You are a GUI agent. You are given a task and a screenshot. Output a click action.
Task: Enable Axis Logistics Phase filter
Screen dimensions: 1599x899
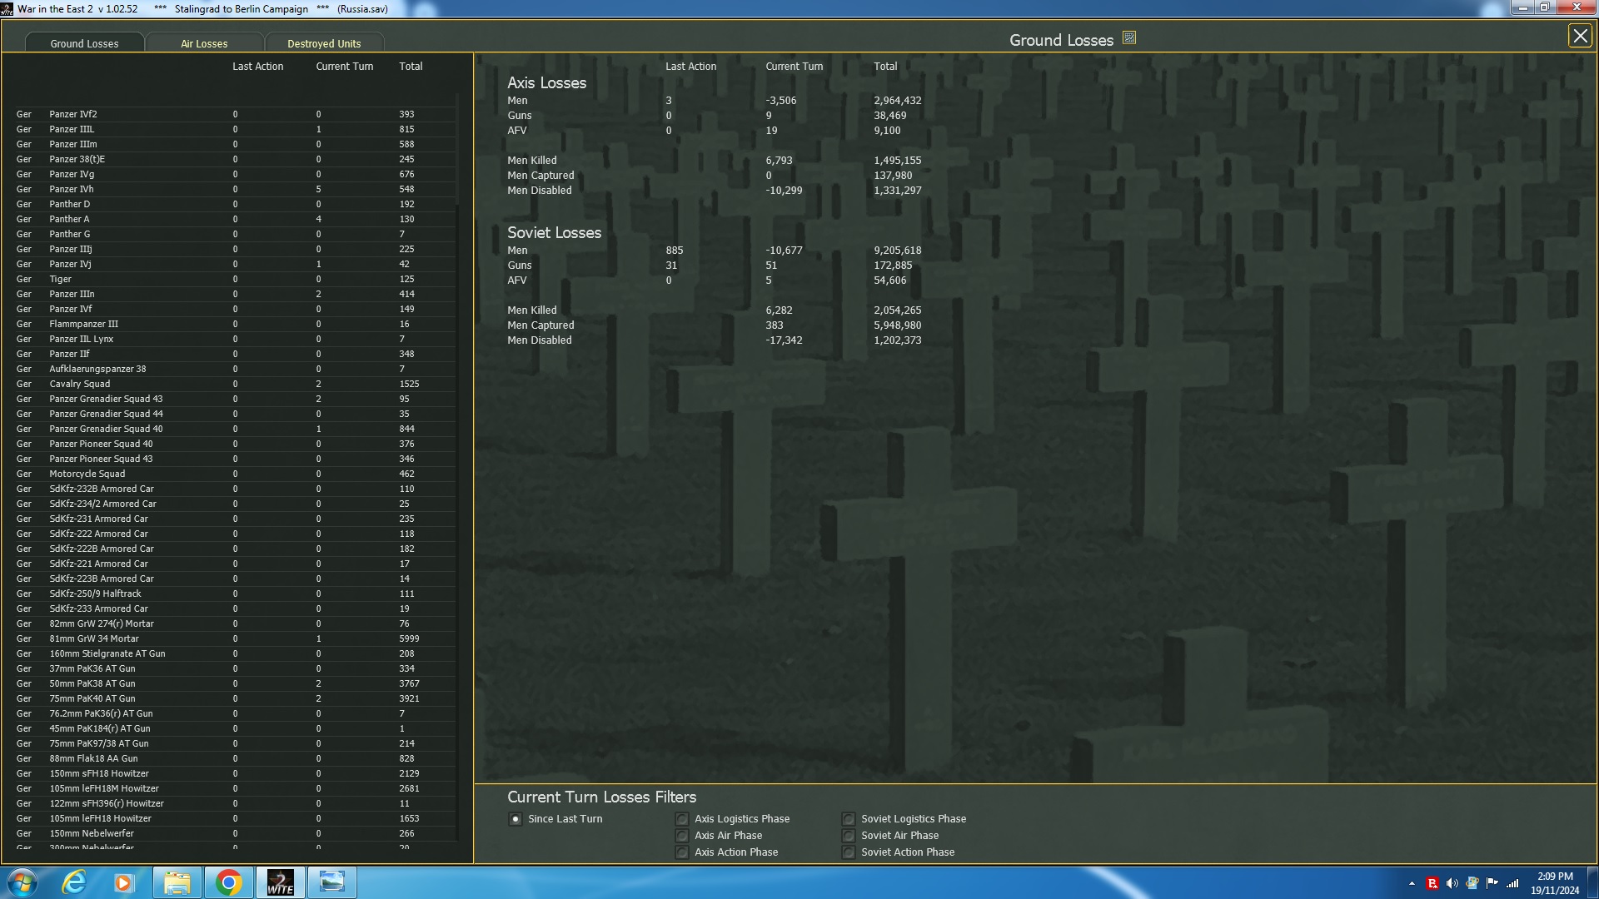(x=682, y=819)
